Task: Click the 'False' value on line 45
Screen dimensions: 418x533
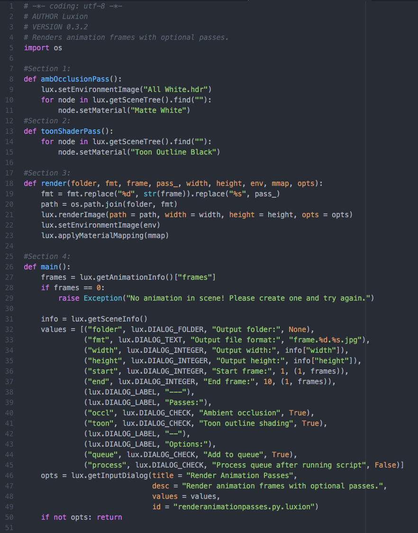Action: pos(385,465)
